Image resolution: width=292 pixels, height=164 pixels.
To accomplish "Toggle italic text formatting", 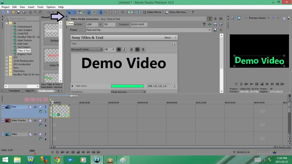I will (124, 50).
